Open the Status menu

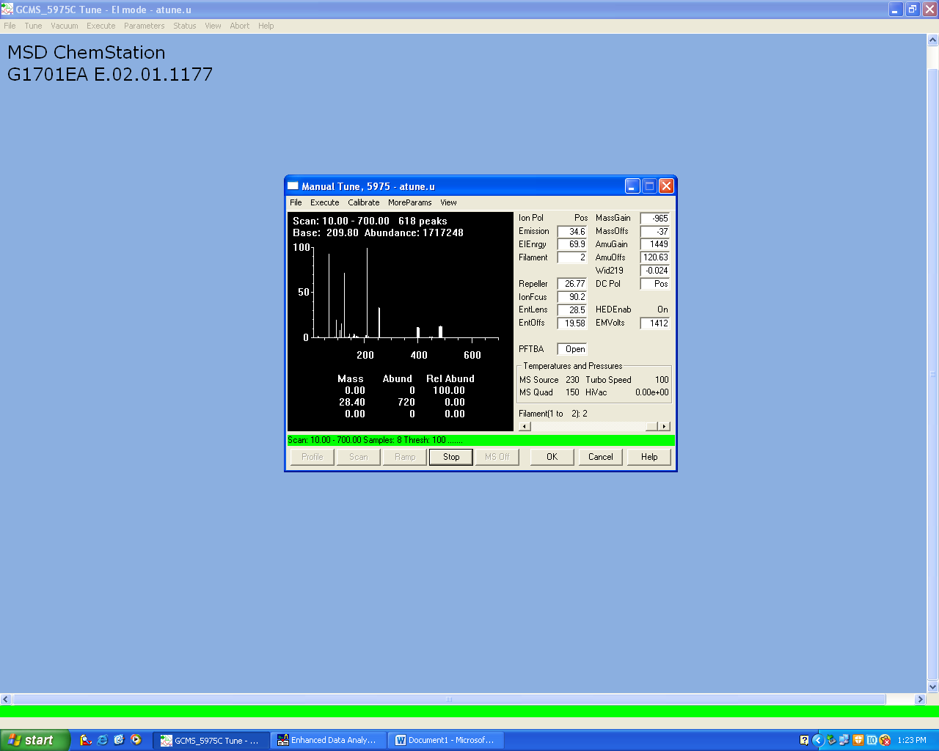tap(185, 26)
